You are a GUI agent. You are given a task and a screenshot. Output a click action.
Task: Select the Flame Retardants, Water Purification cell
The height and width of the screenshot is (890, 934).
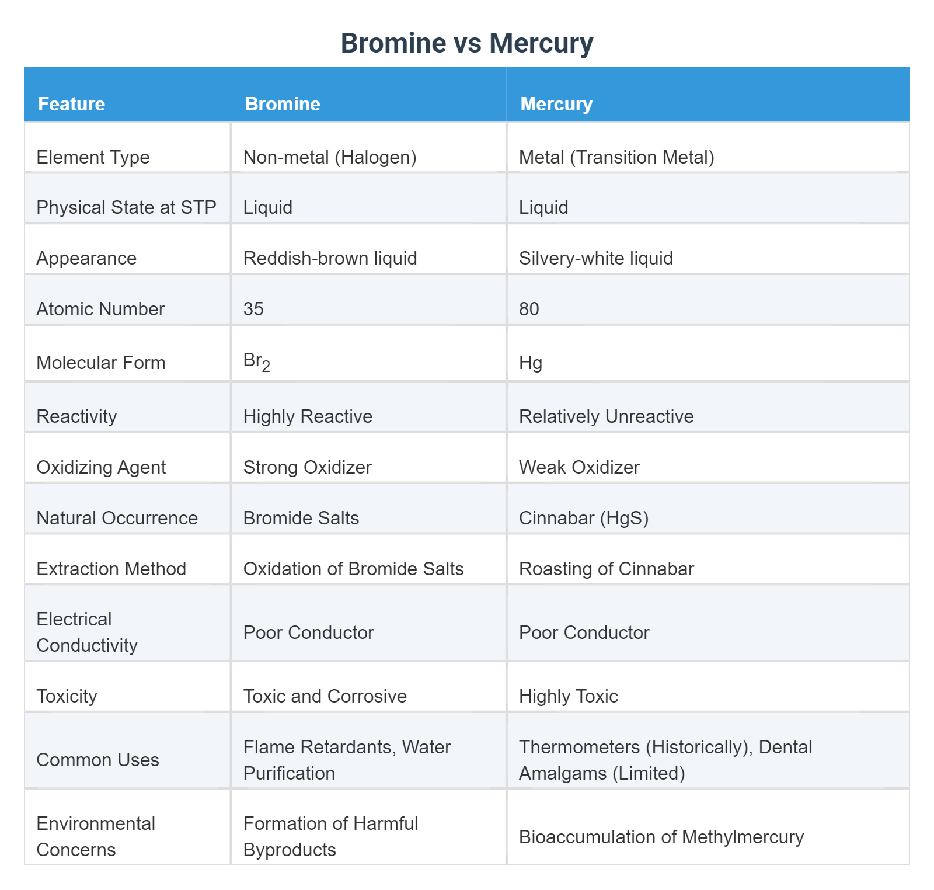click(368, 750)
